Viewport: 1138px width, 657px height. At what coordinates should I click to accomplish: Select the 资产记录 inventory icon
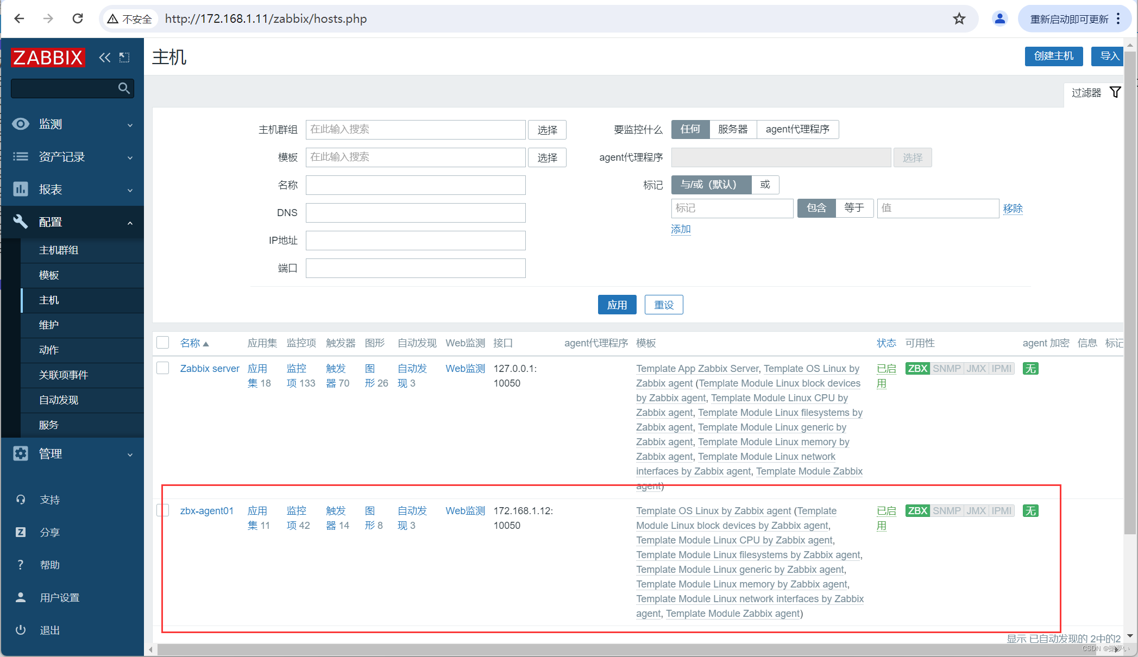pos(20,156)
